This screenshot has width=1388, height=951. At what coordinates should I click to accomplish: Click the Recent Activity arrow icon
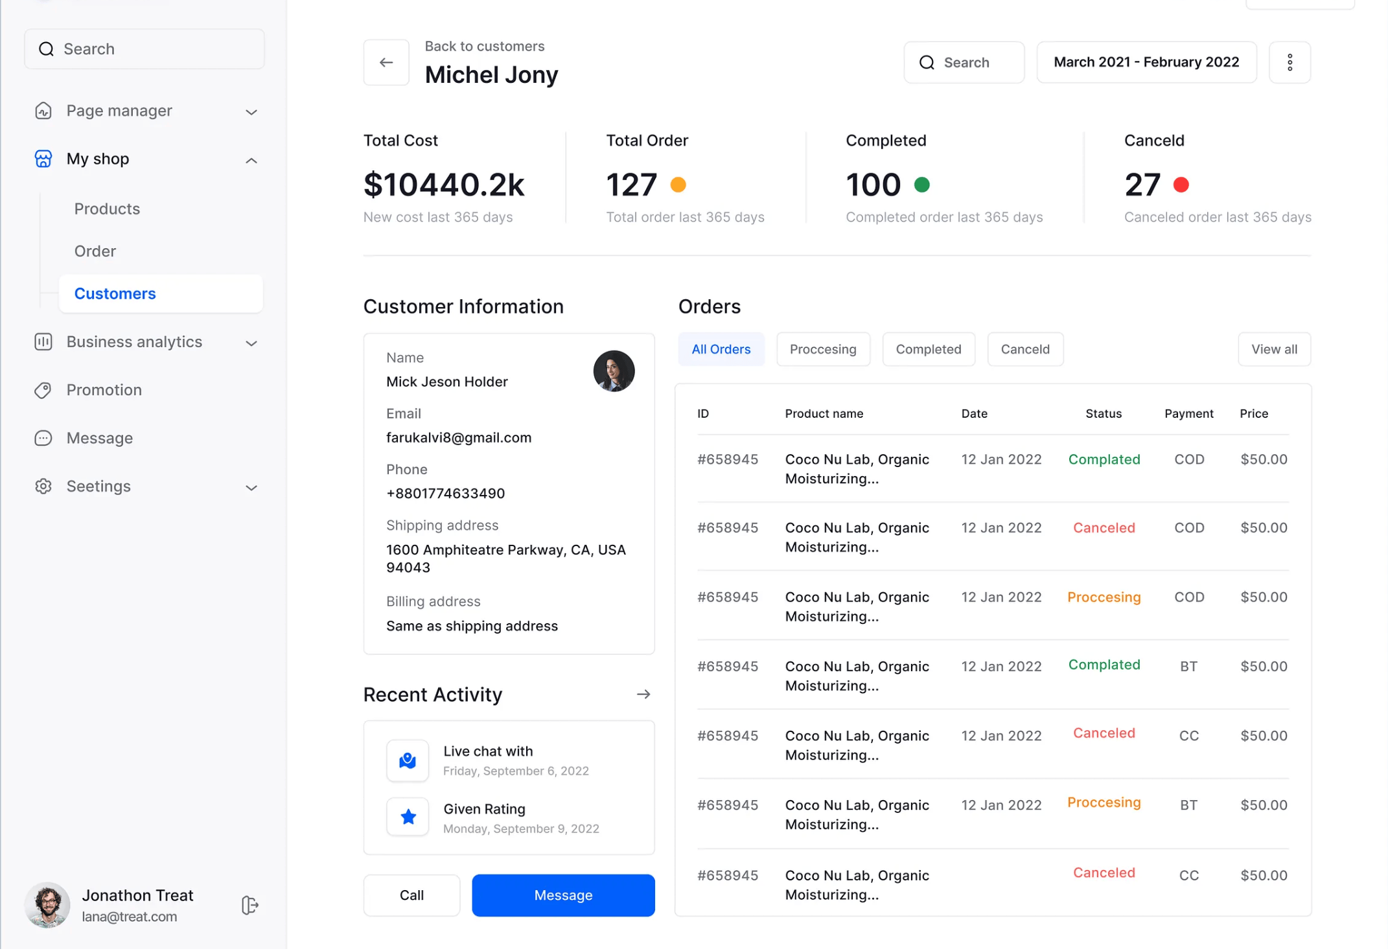coord(643,694)
